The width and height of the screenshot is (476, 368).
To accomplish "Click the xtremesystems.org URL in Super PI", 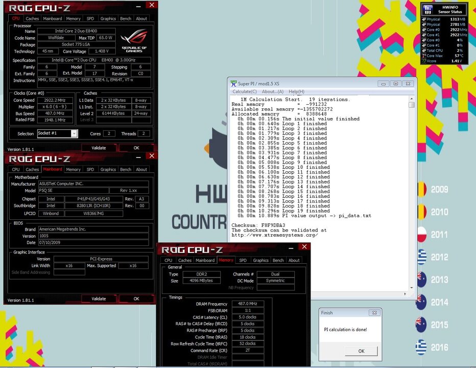I will (x=275, y=235).
